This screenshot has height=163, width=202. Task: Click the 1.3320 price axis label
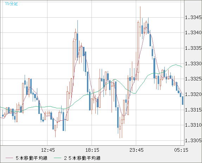click(193, 94)
